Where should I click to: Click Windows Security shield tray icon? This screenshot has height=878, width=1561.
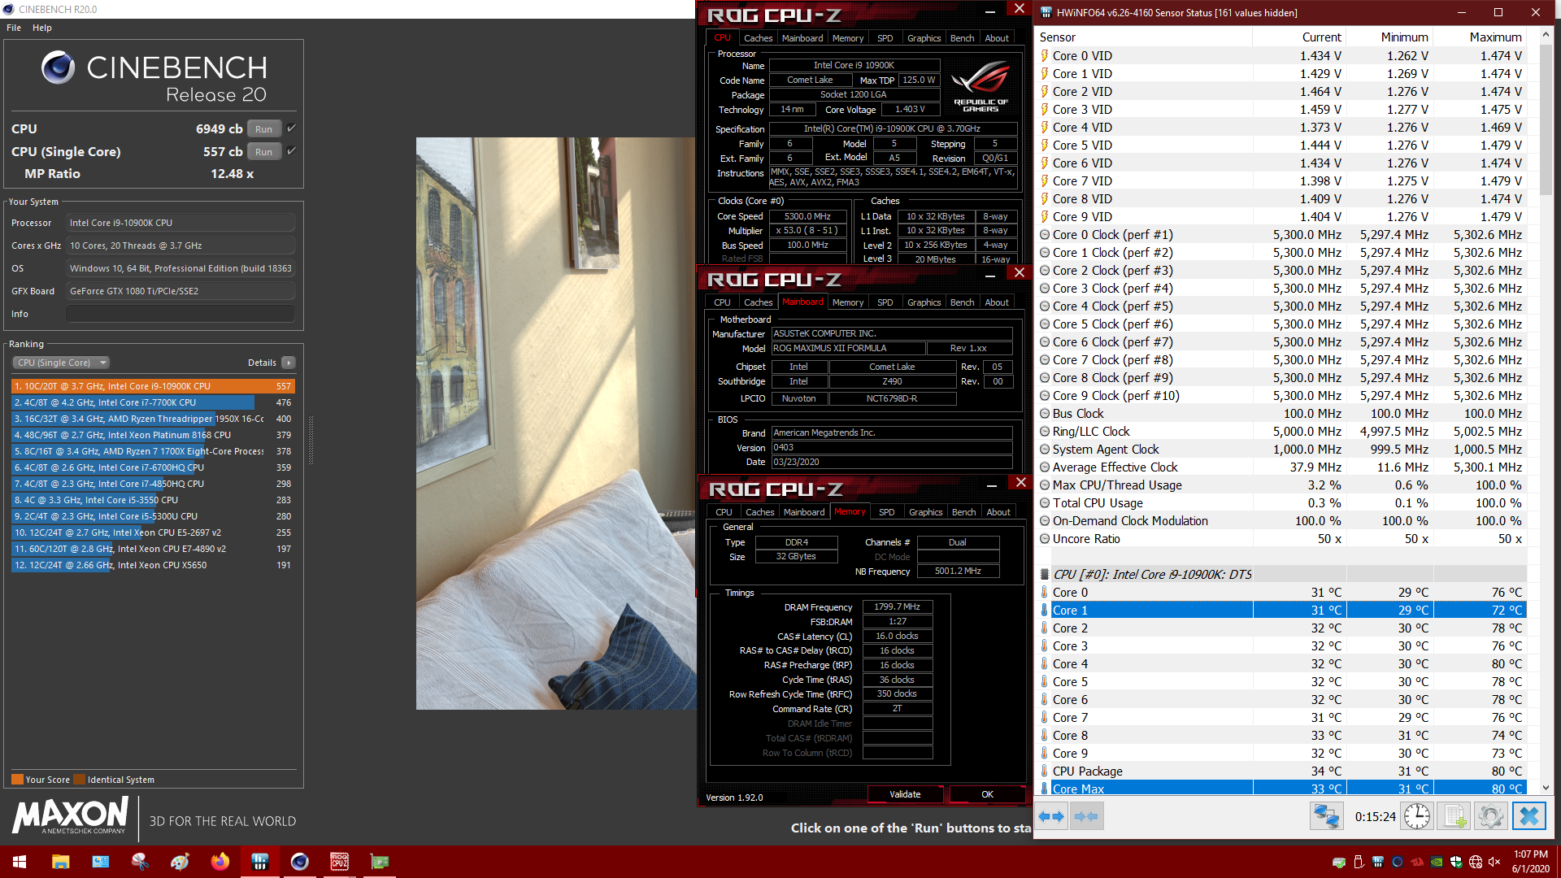[1456, 862]
